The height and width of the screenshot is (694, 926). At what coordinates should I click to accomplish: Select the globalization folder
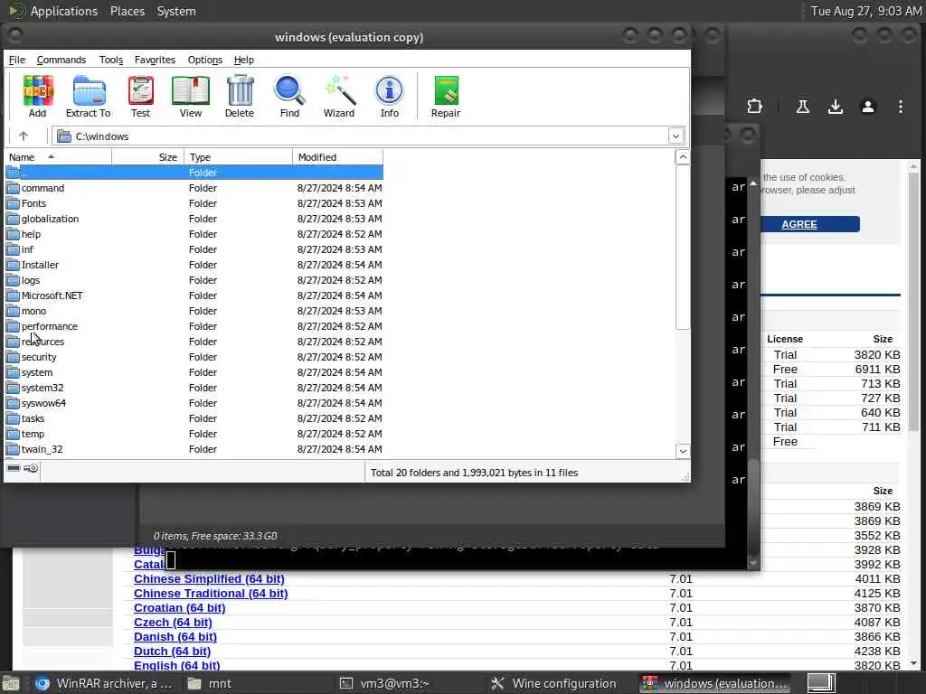pyautogui.click(x=194, y=219)
